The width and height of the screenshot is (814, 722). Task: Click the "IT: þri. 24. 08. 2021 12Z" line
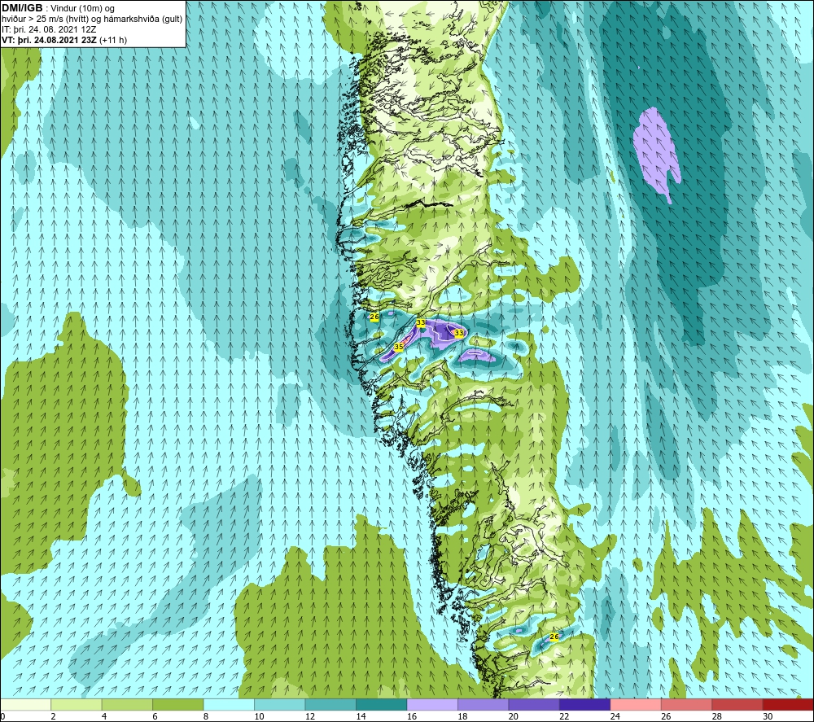pos(49,29)
